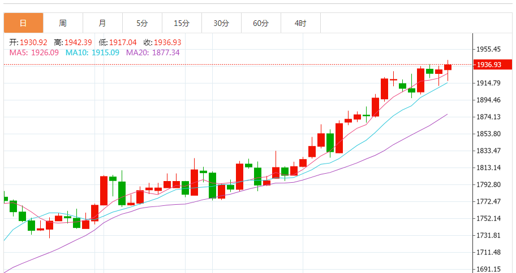Open the 5分 timeframe tab

tap(142, 23)
